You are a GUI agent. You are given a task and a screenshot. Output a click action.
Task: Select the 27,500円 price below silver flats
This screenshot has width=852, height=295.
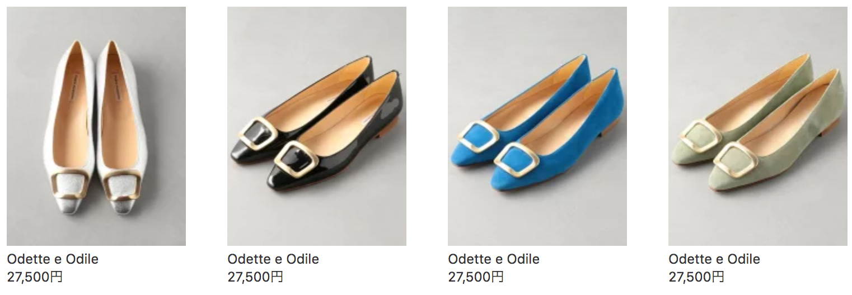coord(35,277)
